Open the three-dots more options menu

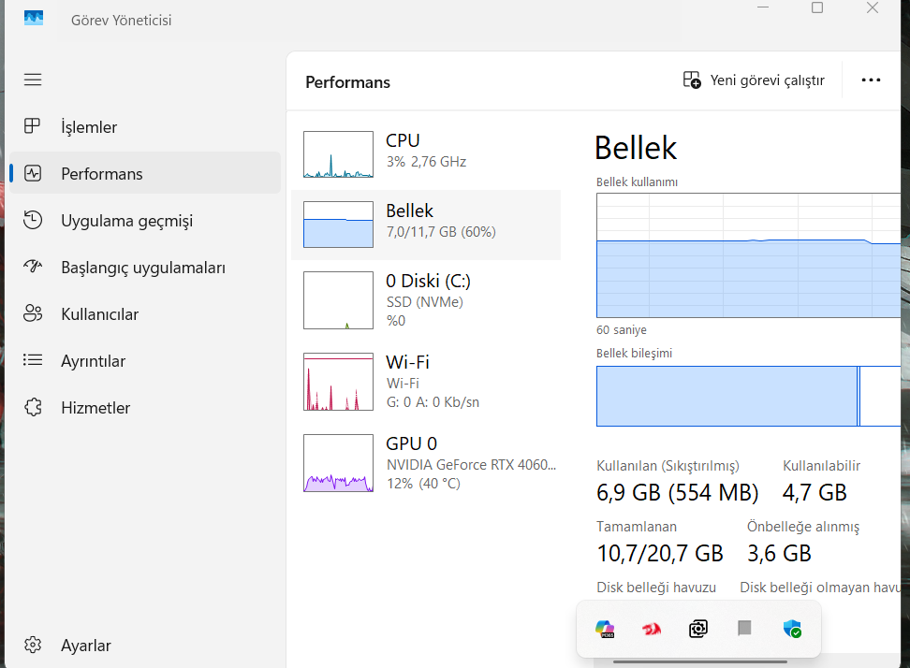tap(871, 80)
